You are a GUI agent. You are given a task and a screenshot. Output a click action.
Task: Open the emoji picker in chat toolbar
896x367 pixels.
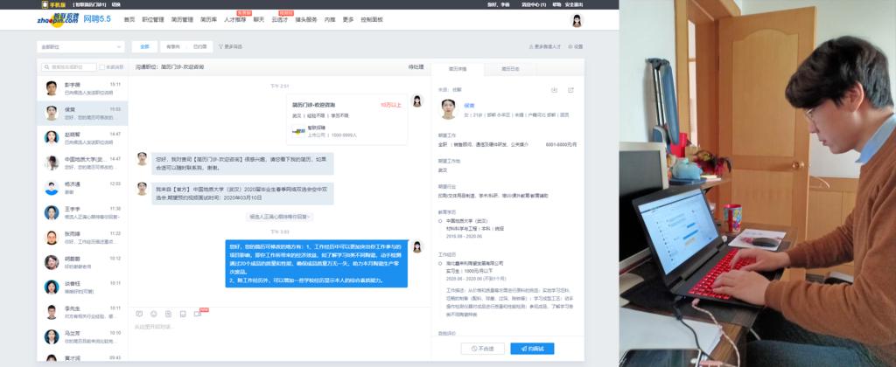coord(154,313)
